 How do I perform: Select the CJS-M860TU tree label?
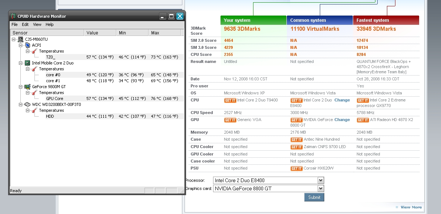36,39
